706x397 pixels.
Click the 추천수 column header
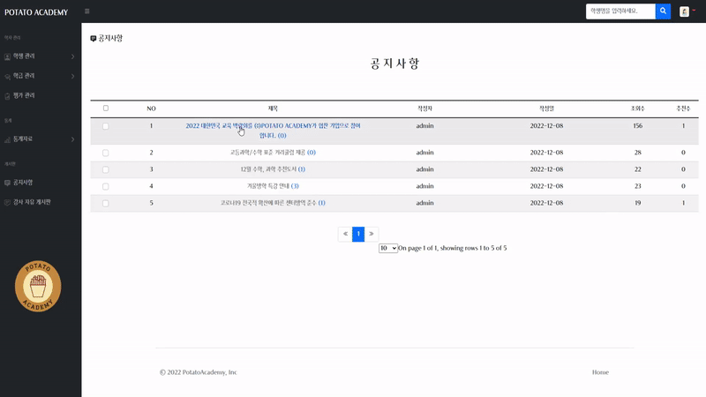pyautogui.click(x=683, y=109)
